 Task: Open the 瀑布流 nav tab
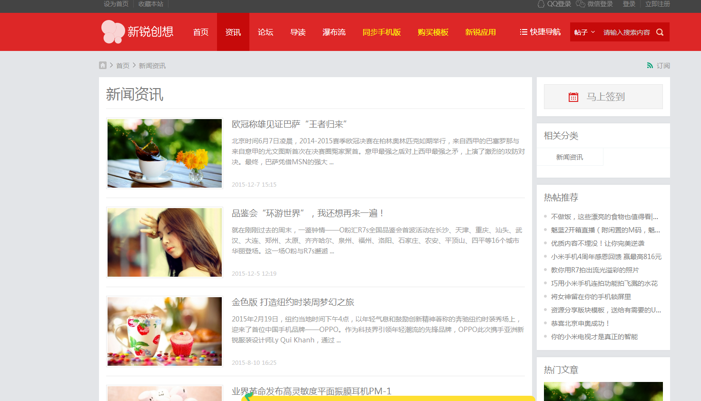tap(334, 32)
